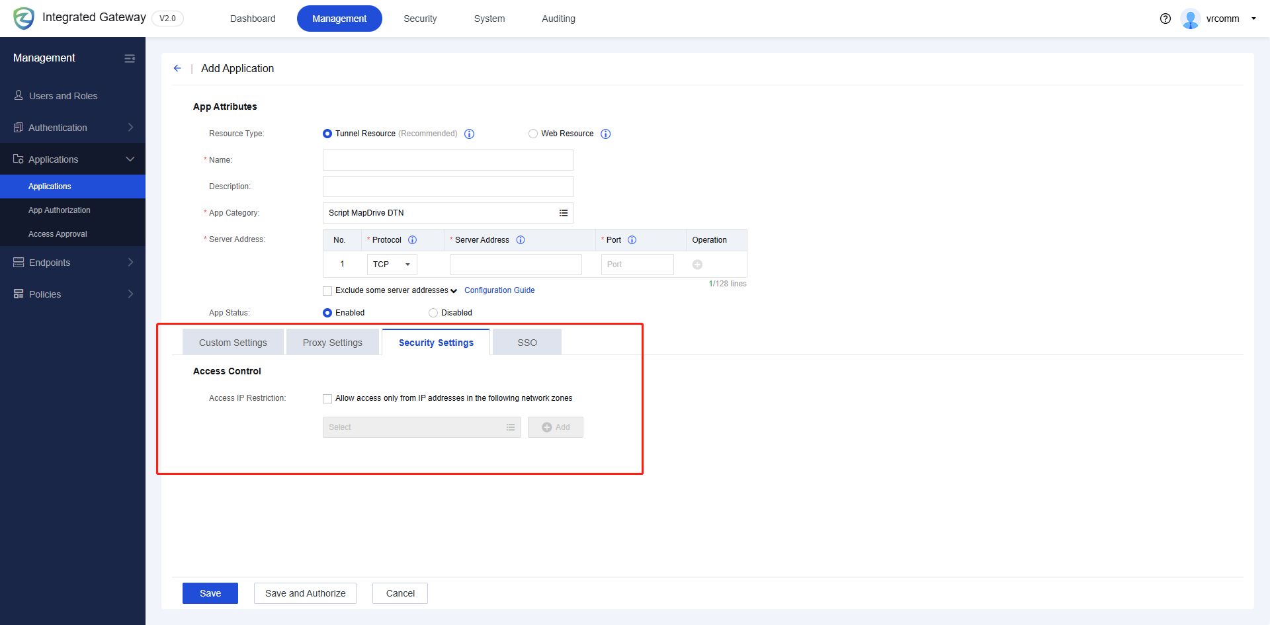Click the info tooltip beside Tunnel Resource
The width and height of the screenshot is (1270, 625).
click(470, 134)
